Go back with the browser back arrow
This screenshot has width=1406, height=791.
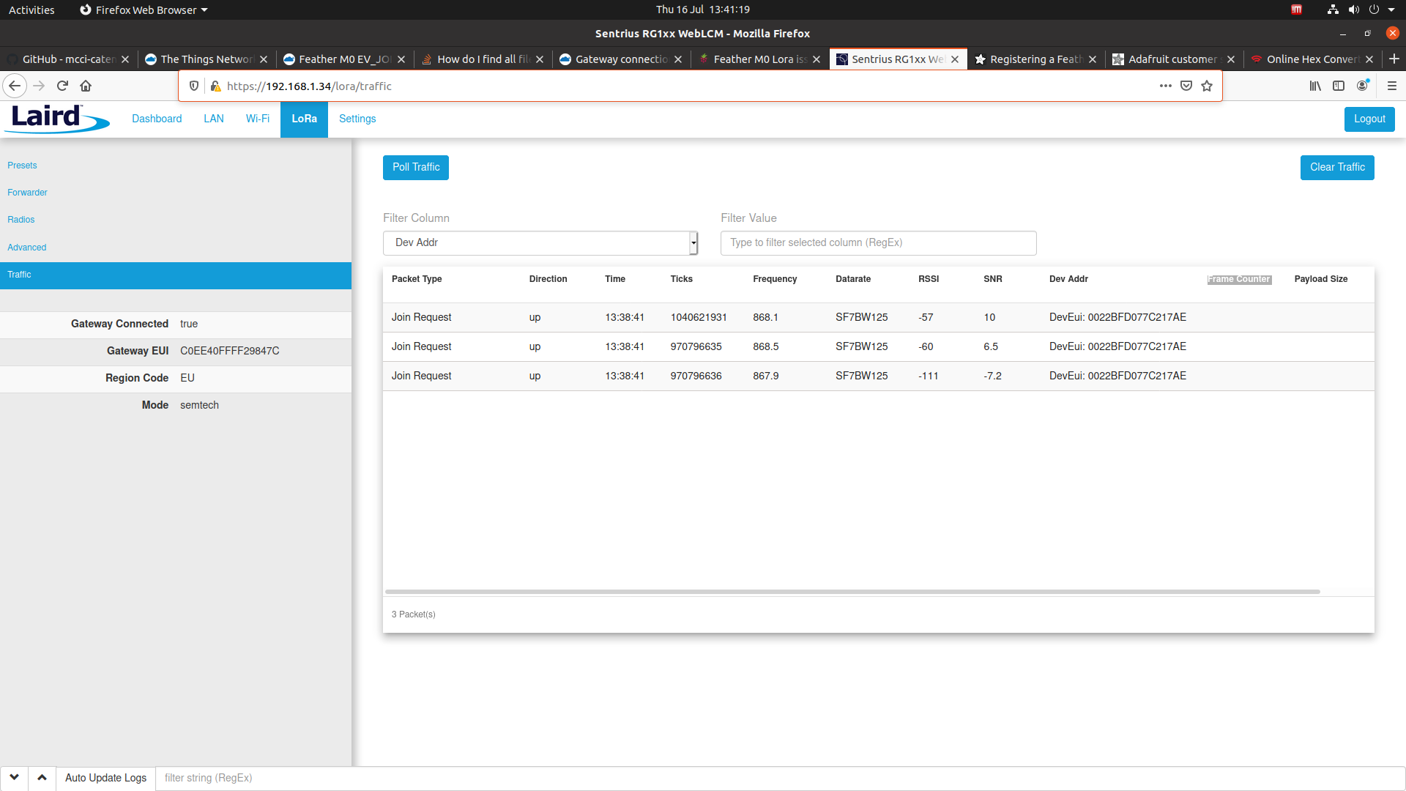point(15,86)
